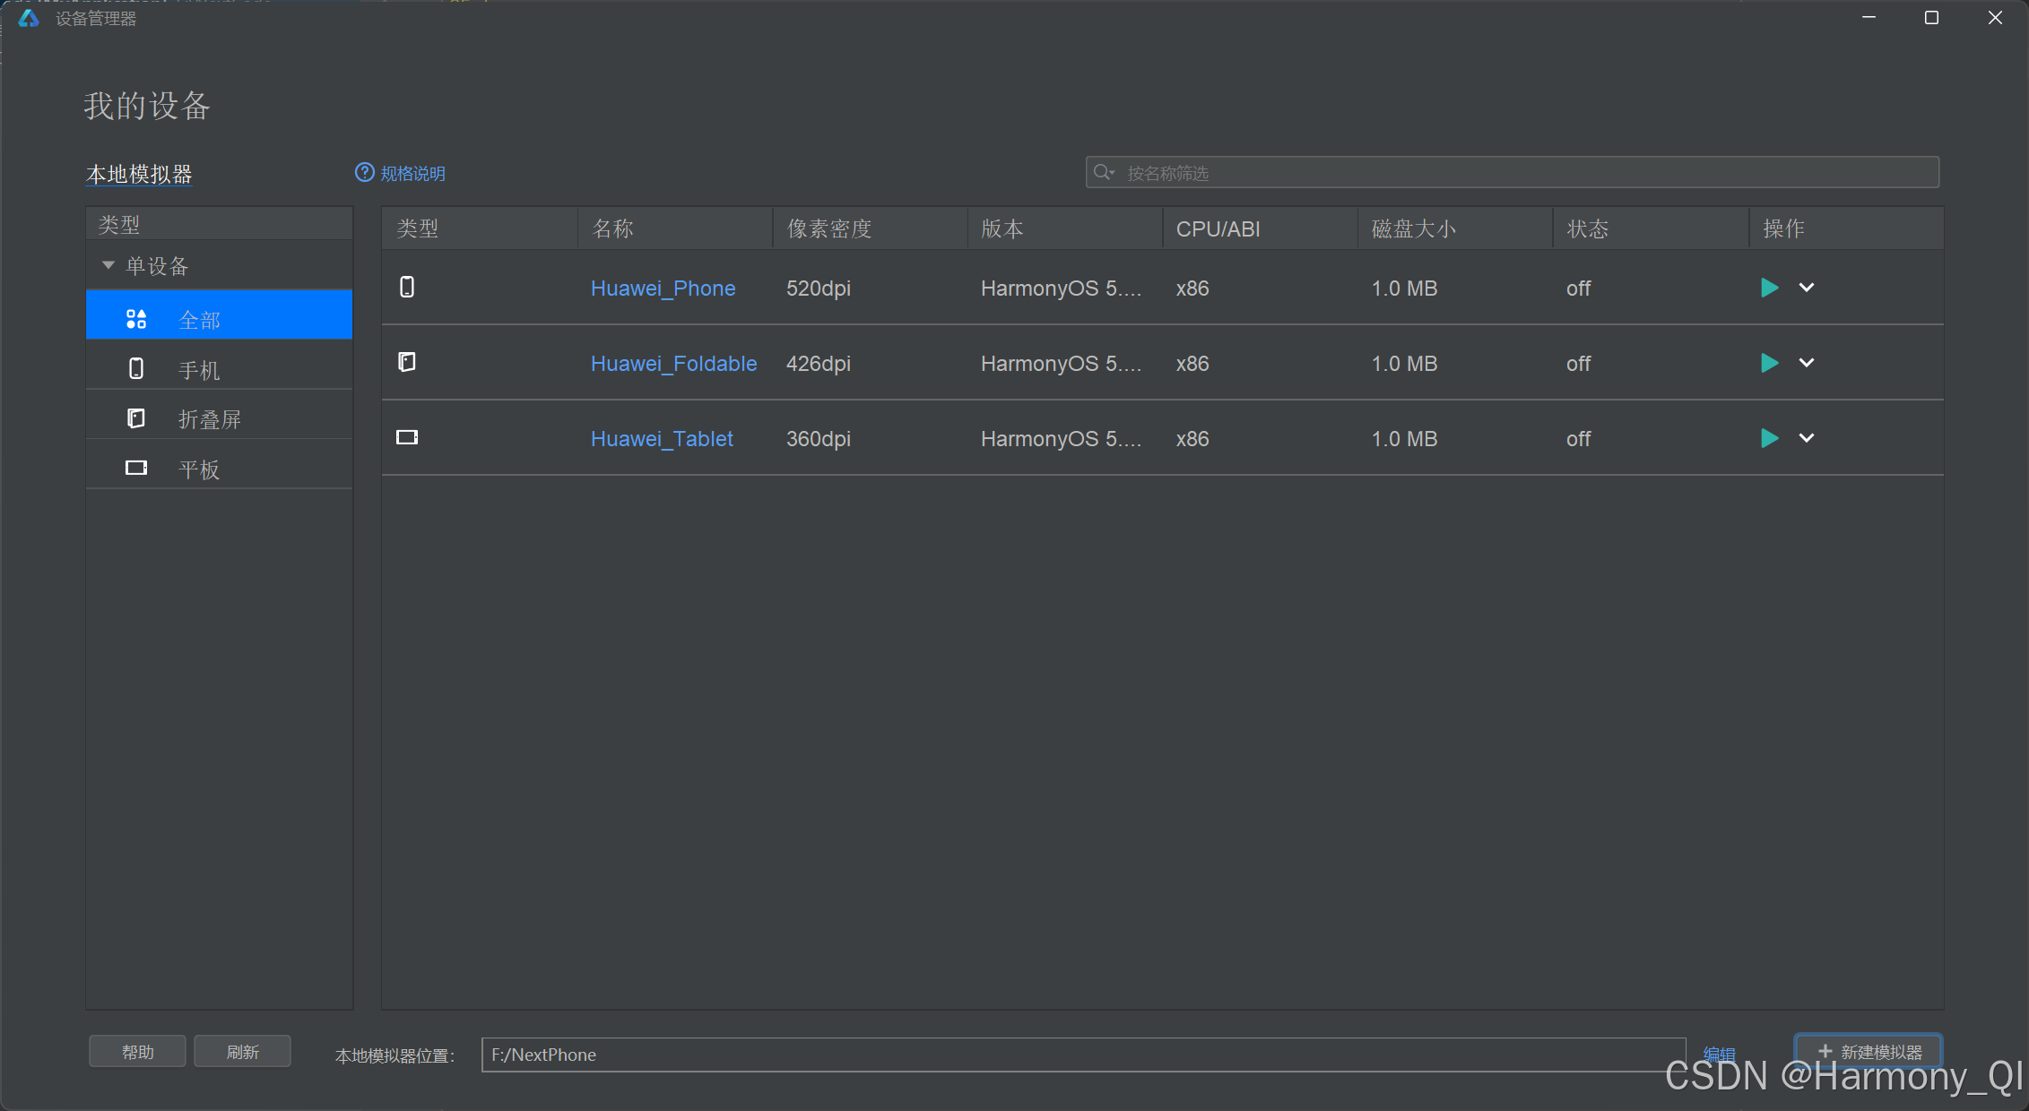The height and width of the screenshot is (1111, 2029).
Task: Click the foldable type icon in the Huawei_Foldable row
Action: coord(407,362)
